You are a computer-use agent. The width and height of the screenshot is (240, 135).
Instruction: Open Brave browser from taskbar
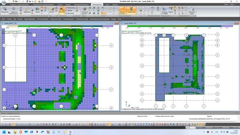tap(21, 132)
